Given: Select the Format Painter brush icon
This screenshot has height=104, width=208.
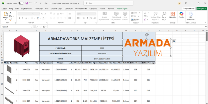Looking at the screenshot, I should tap(11, 19).
